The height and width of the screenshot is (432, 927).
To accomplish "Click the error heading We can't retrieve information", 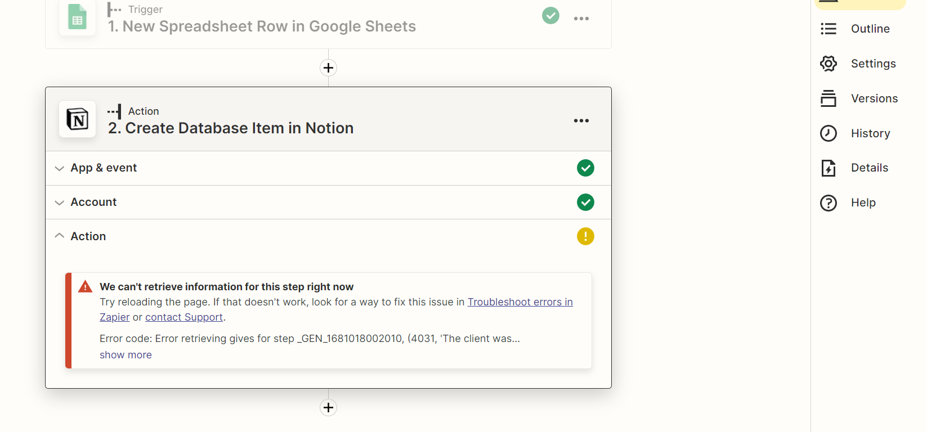I will 226,287.
